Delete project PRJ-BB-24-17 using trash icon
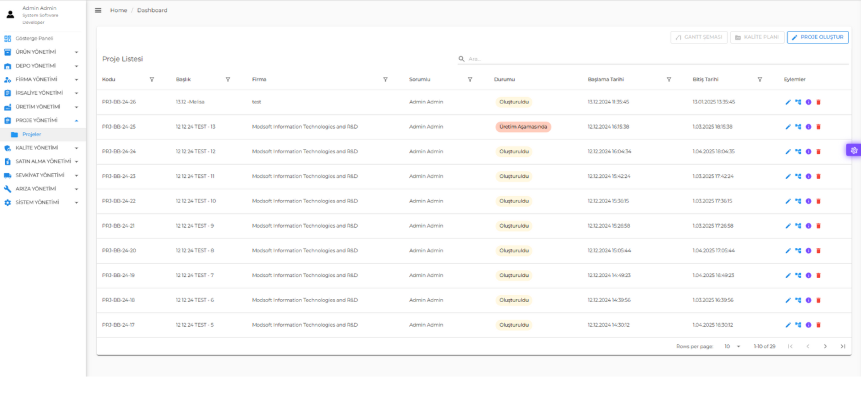 point(818,325)
